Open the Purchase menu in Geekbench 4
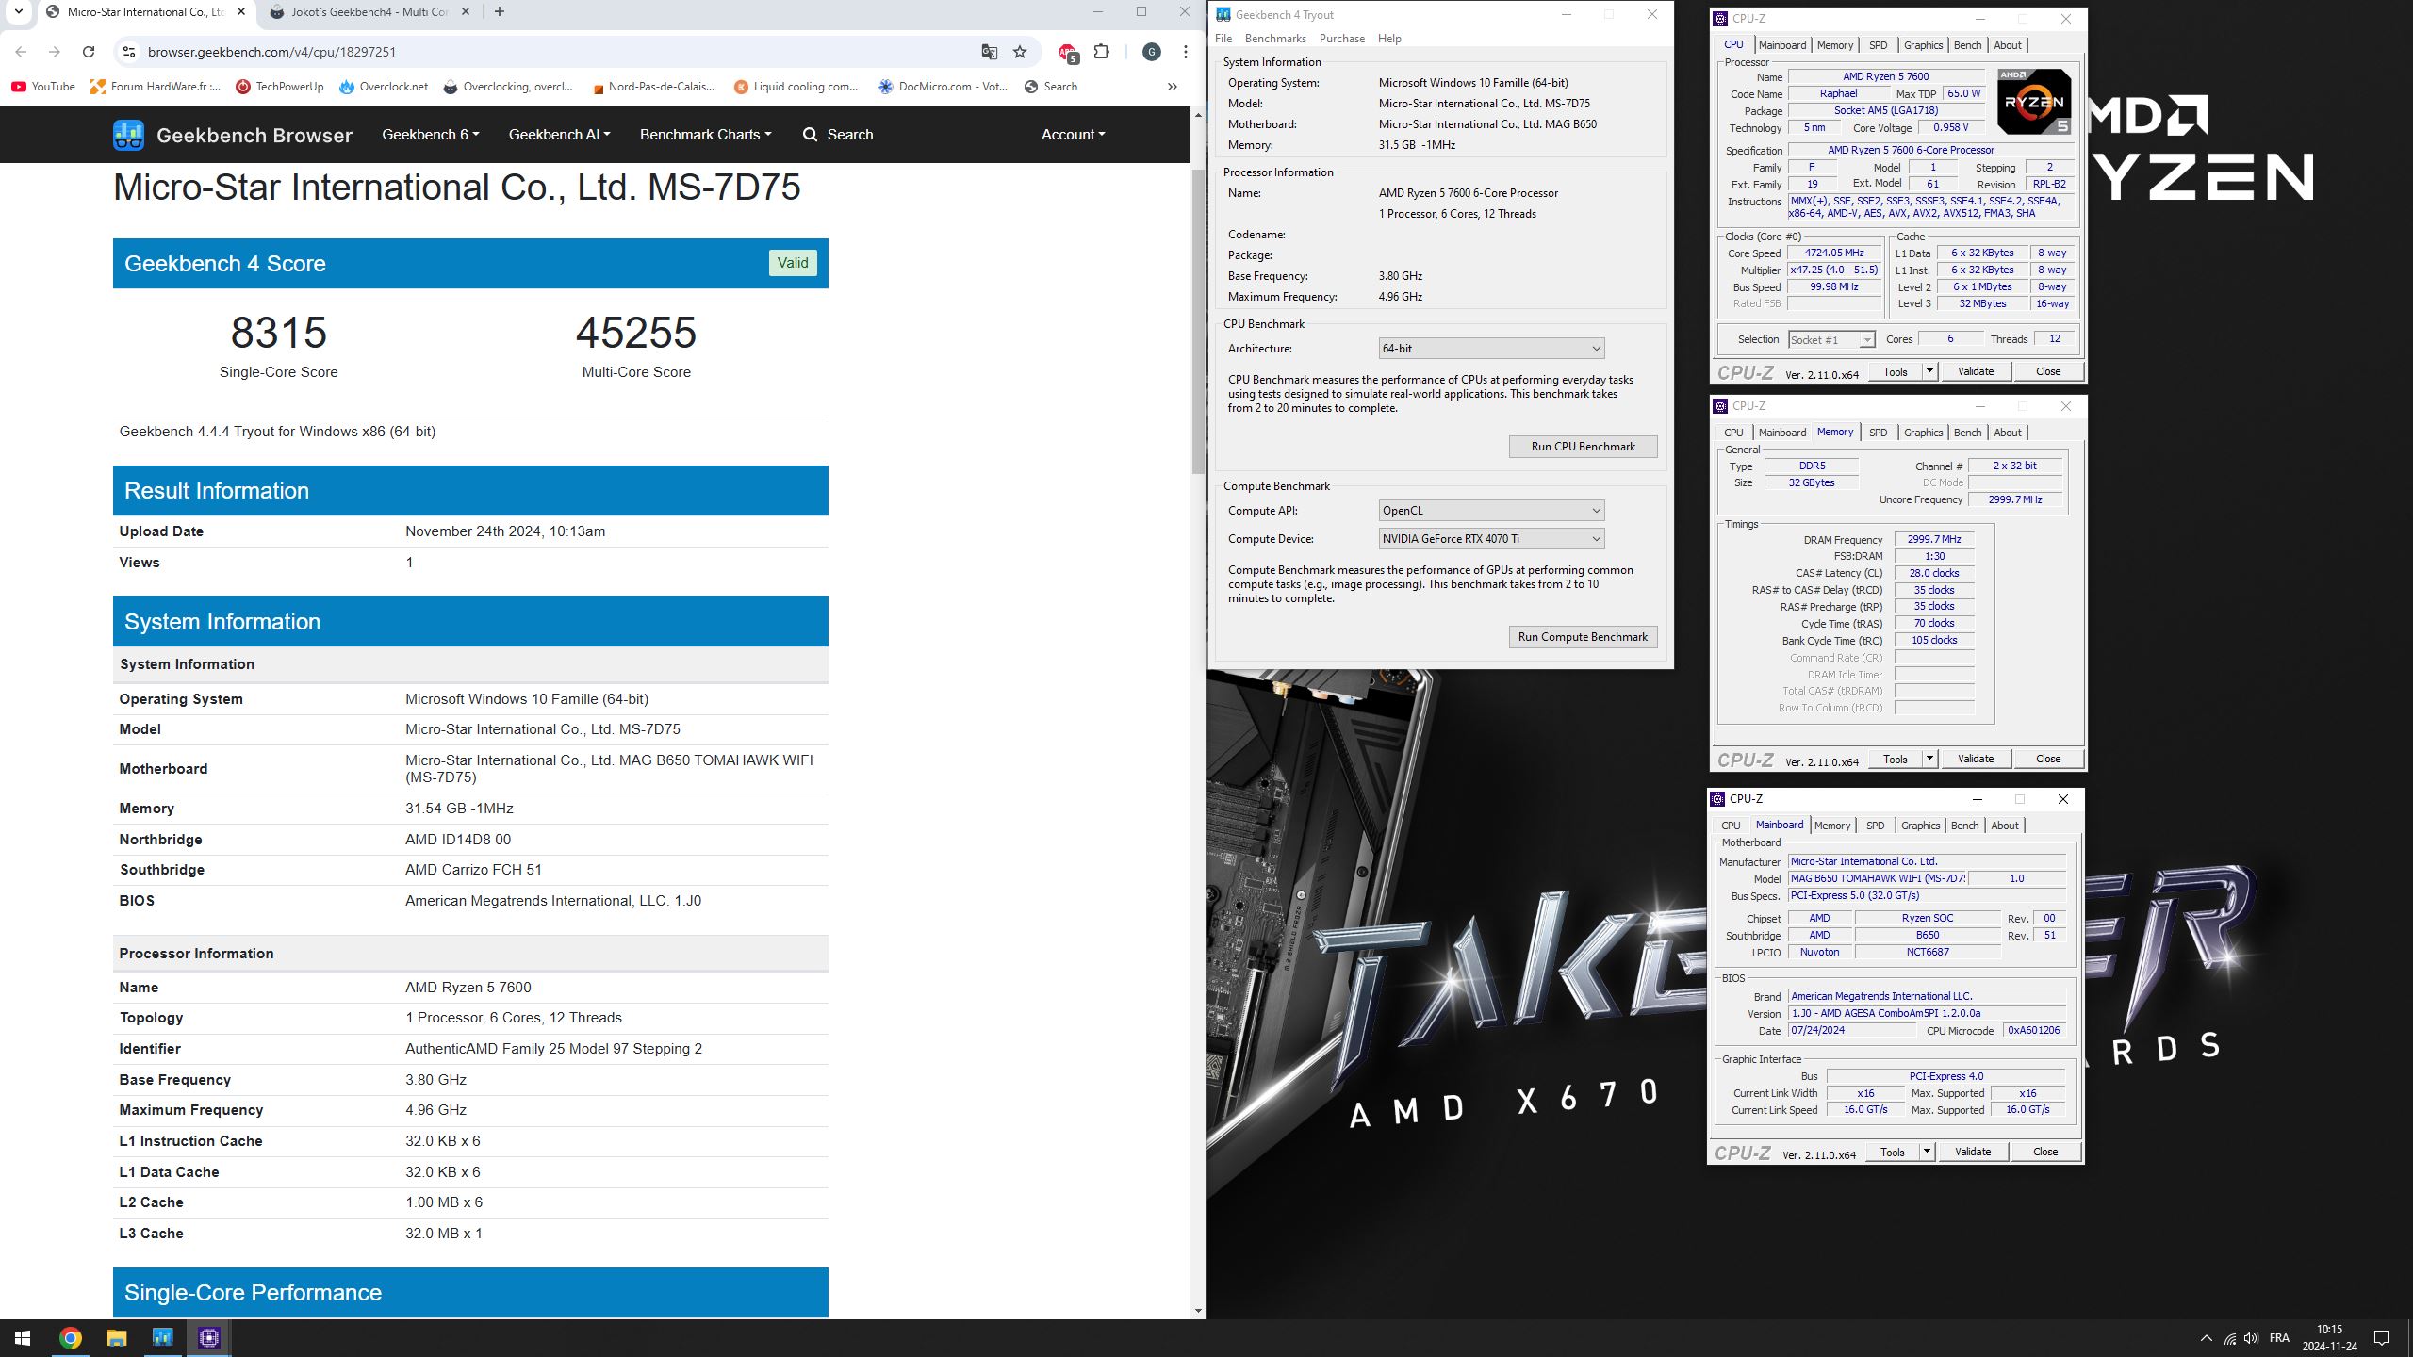The height and width of the screenshot is (1357, 2413). pyautogui.click(x=1342, y=39)
